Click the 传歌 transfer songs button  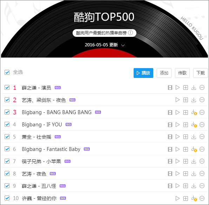(182, 73)
